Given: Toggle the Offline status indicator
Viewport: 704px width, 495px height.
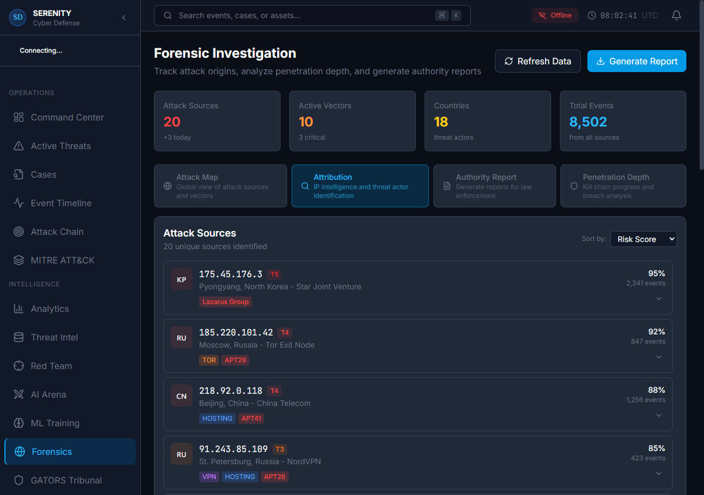Looking at the screenshot, I should 555,15.
